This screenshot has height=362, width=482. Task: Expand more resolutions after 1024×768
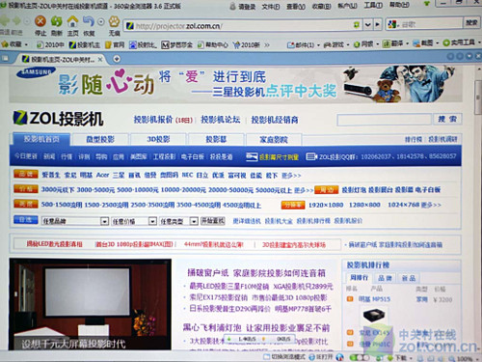tap(431, 205)
